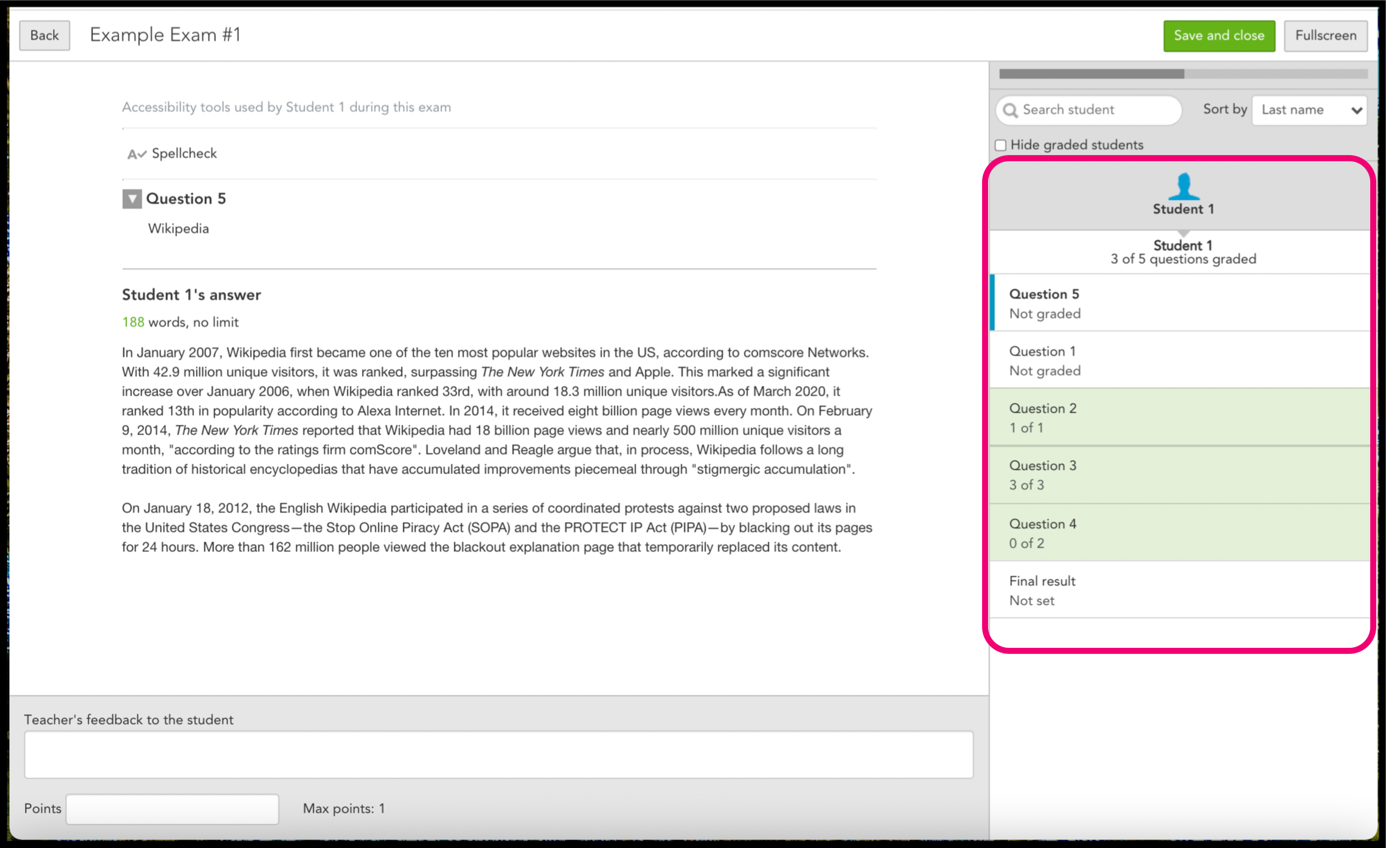
Task: Click the 'Wikipedia' question text
Action: [x=178, y=229]
